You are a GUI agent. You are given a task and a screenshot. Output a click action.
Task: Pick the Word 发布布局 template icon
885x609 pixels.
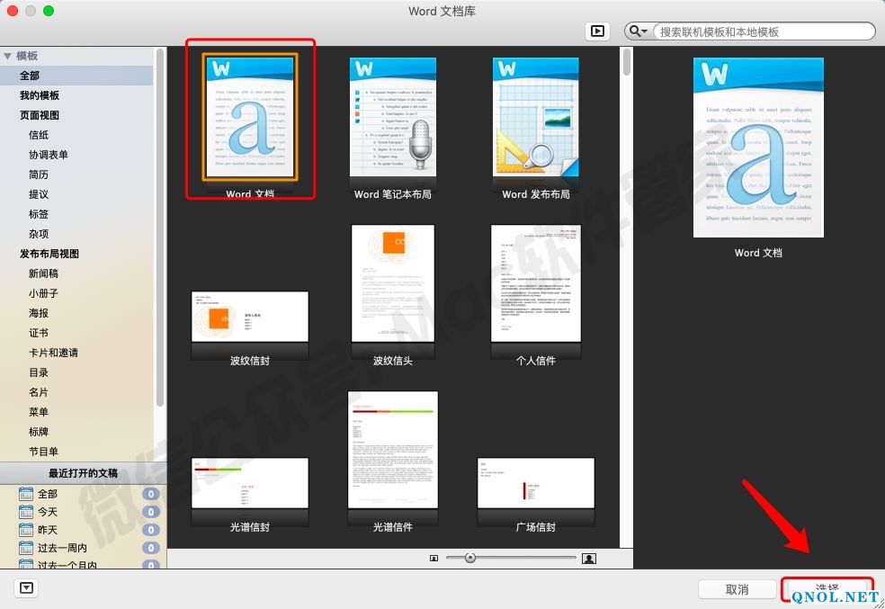tap(535, 117)
